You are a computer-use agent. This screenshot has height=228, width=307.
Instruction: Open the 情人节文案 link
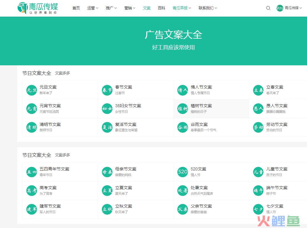click(201, 87)
